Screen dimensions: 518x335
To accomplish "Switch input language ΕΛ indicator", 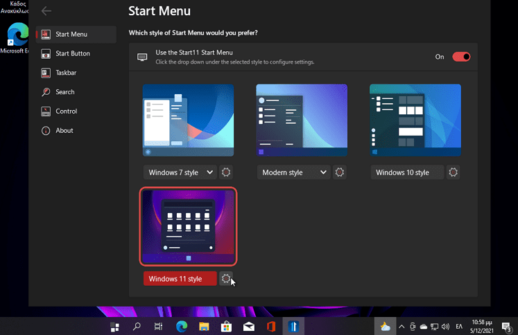I will coord(459,327).
